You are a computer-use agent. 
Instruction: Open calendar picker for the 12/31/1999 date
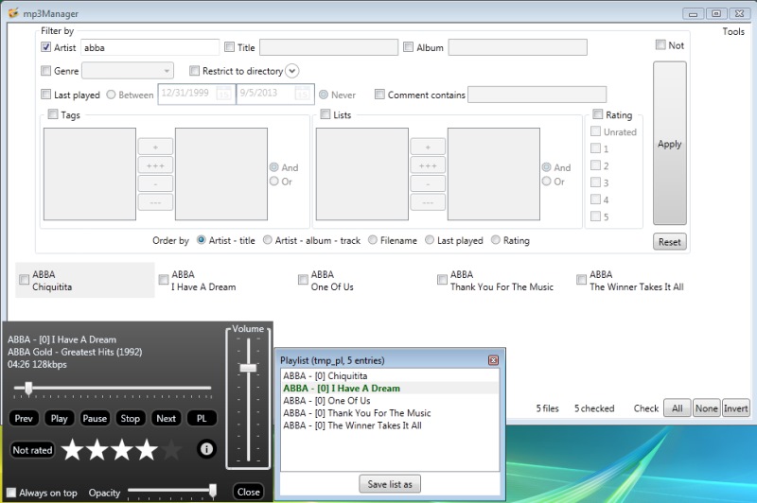[224, 95]
